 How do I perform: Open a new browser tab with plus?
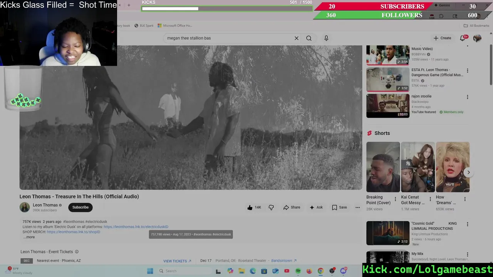(x=129, y=5)
